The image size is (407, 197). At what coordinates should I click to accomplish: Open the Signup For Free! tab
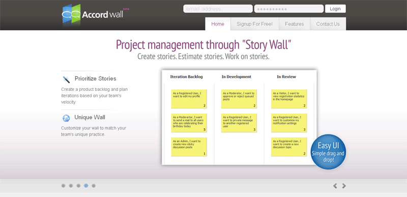tap(255, 24)
